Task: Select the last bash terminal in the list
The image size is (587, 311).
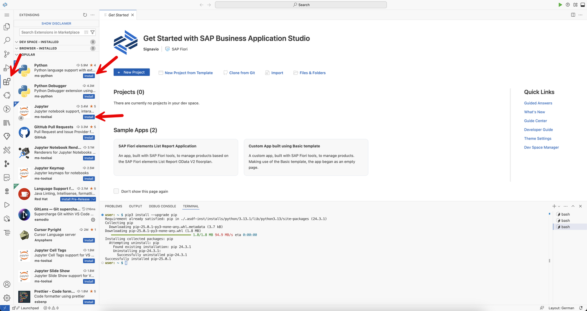Action: (x=569, y=227)
